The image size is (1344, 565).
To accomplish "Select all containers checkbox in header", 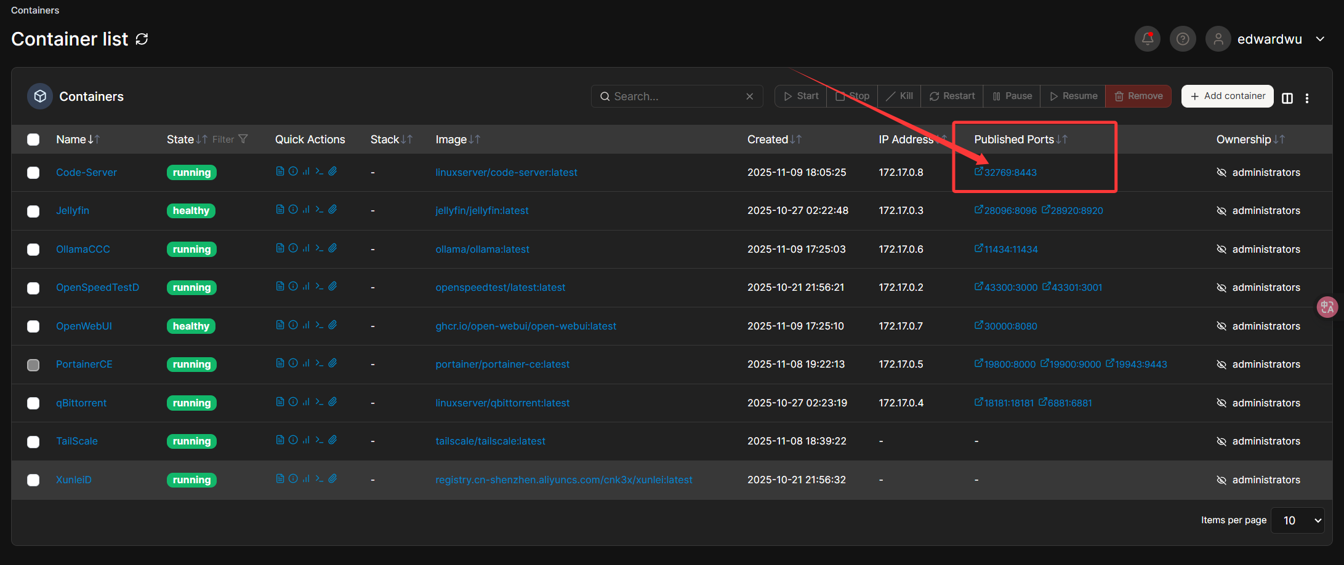I will (x=33, y=140).
